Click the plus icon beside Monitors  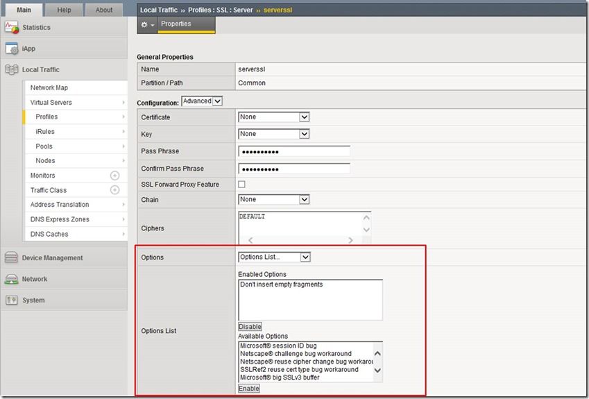(x=115, y=176)
